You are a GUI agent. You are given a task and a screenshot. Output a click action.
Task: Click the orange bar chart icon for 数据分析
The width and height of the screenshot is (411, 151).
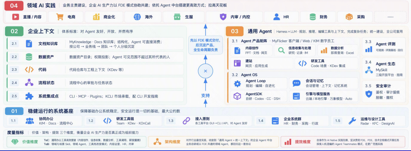324,50
